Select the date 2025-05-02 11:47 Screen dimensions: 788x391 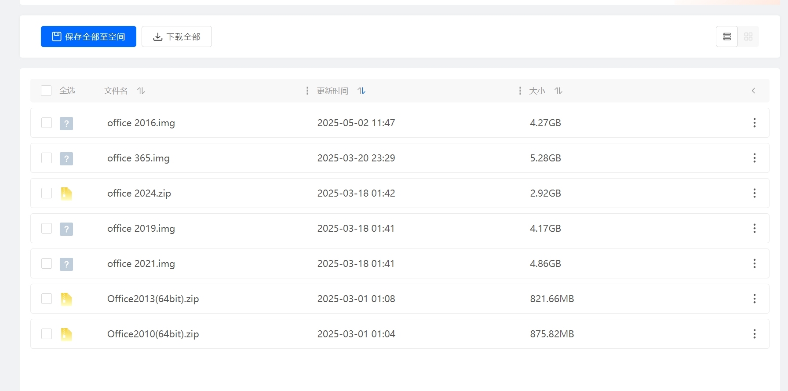(356, 123)
